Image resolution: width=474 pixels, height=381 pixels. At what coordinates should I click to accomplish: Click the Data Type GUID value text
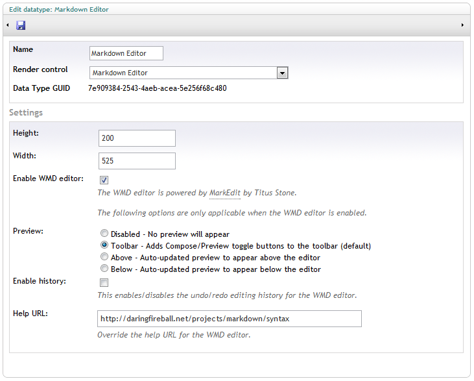[x=158, y=88]
